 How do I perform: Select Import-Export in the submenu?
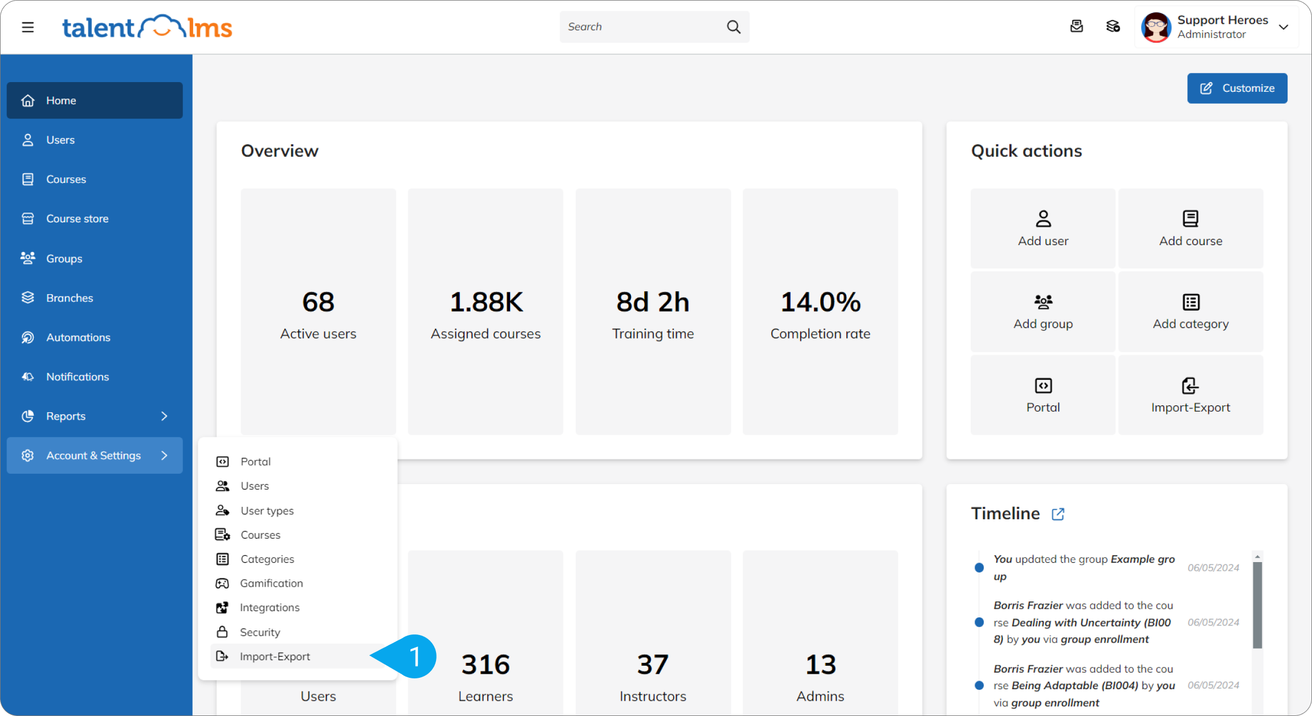[298, 656]
